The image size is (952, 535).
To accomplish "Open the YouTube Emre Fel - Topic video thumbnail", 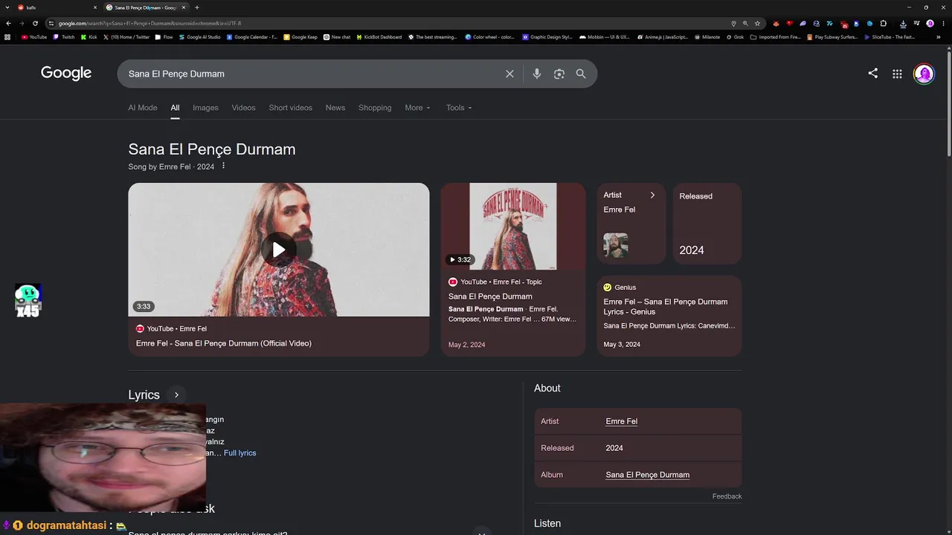I will click(513, 226).
